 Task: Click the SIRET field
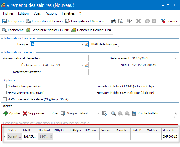[154, 65]
